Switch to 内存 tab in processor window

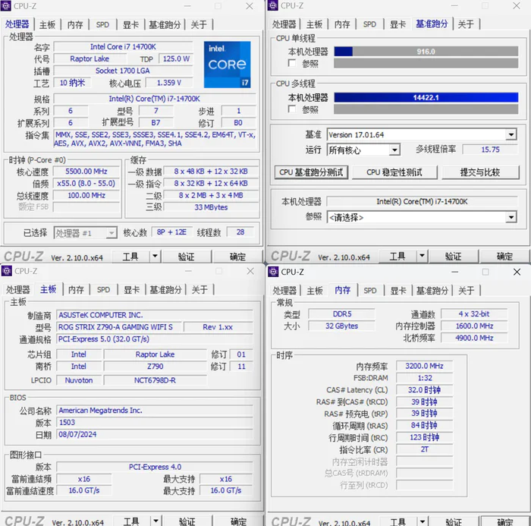tap(75, 24)
